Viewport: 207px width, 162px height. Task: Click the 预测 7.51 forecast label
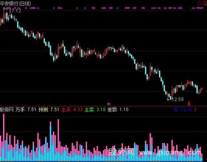tap(49, 110)
